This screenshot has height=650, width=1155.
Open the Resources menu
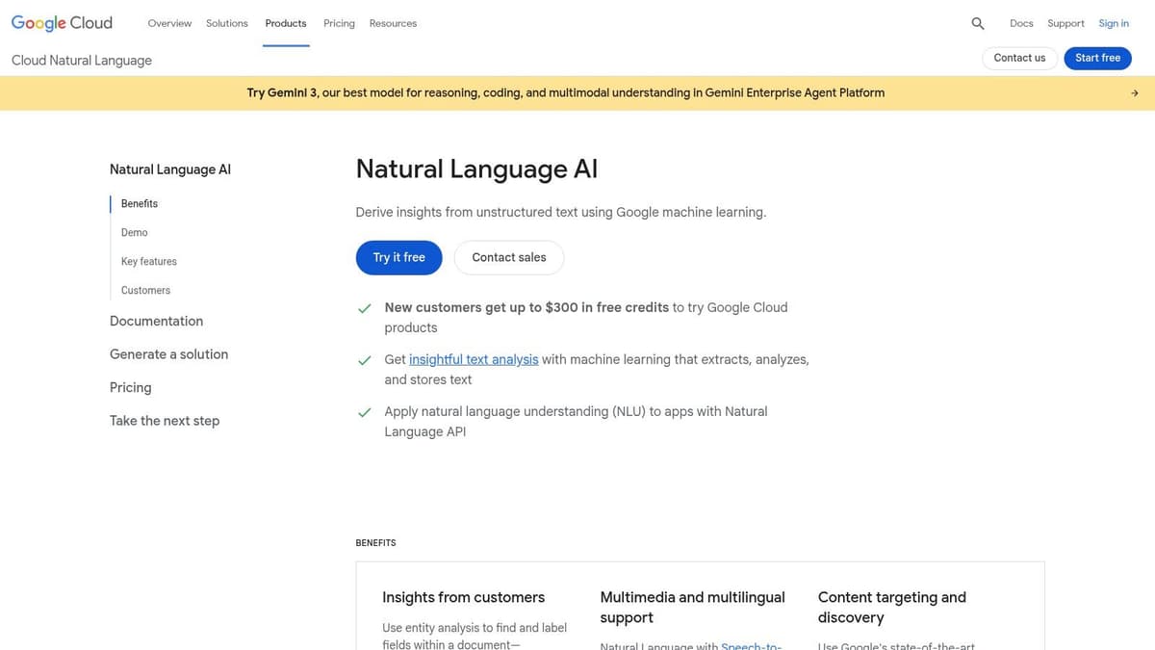pyautogui.click(x=393, y=23)
